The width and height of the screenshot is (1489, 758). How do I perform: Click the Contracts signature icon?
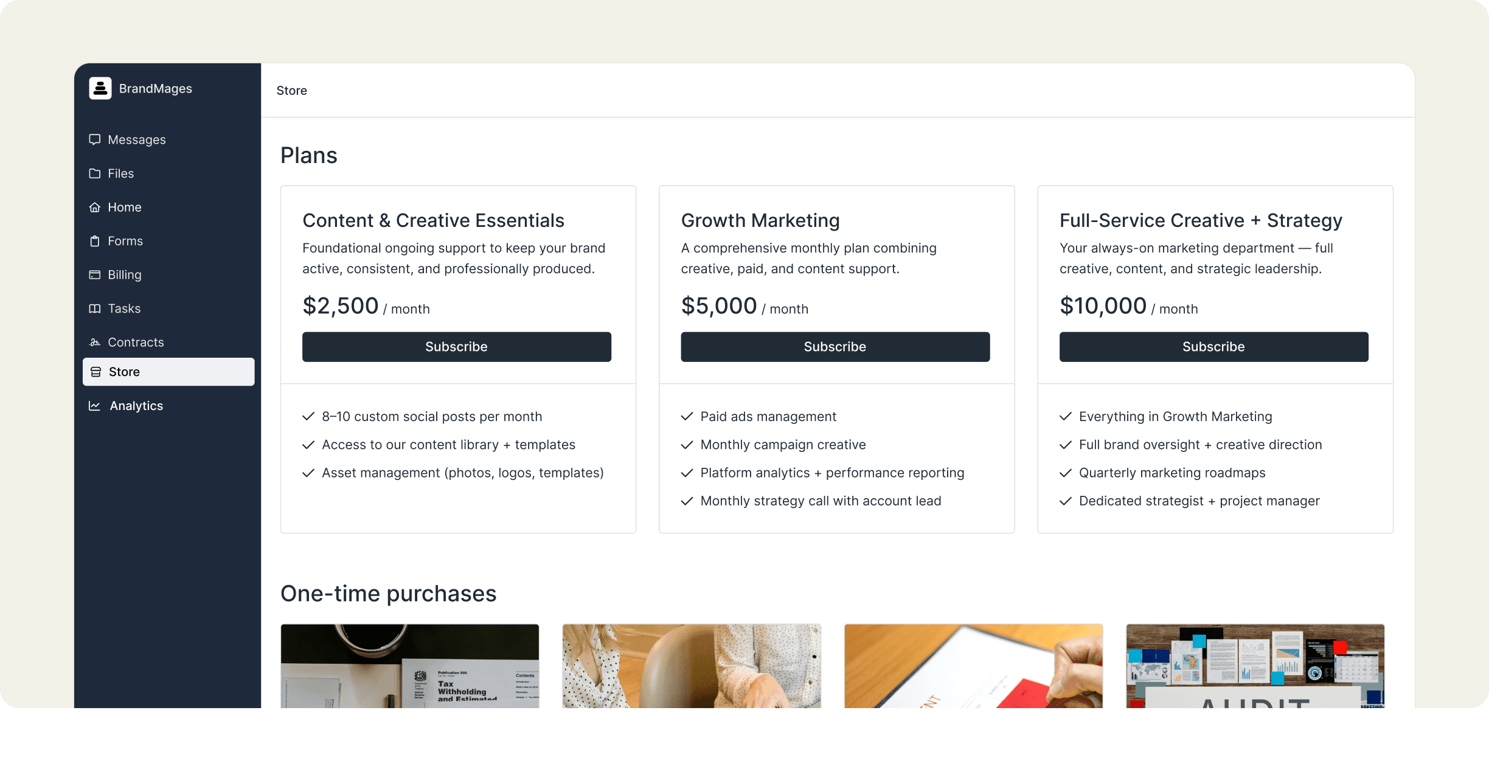pyautogui.click(x=95, y=342)
